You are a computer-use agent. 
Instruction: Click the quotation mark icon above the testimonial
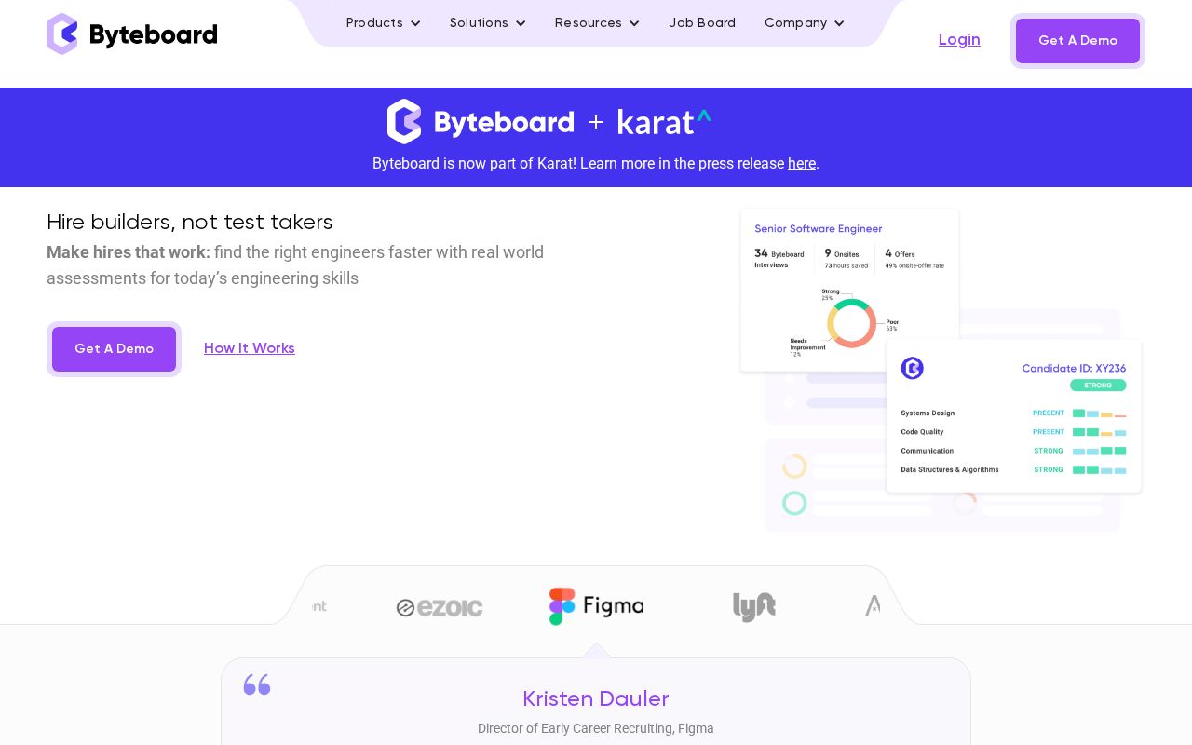(257, 684)
